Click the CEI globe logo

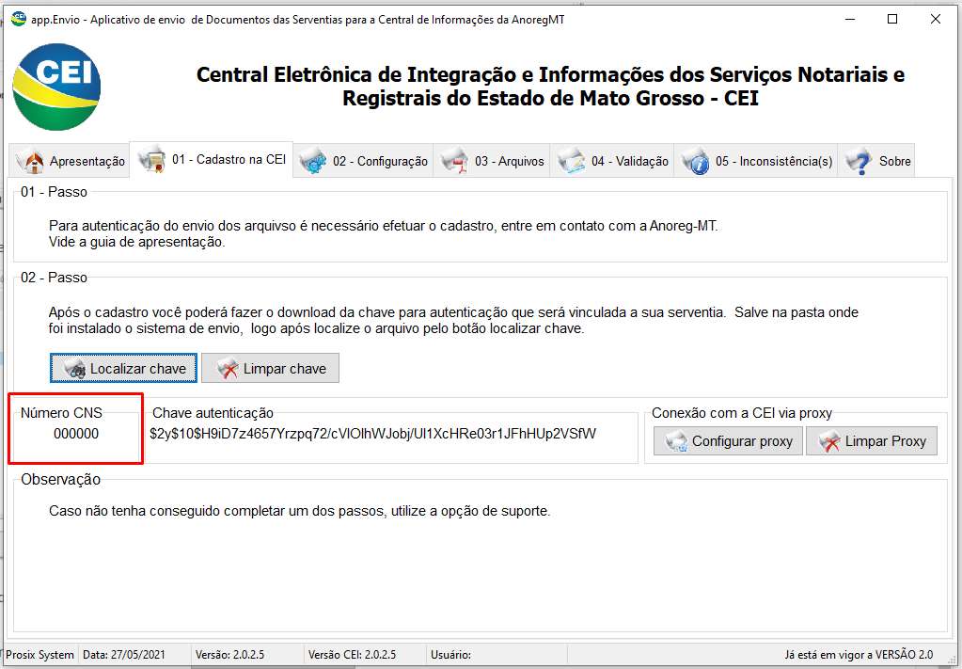pos(56,87)
